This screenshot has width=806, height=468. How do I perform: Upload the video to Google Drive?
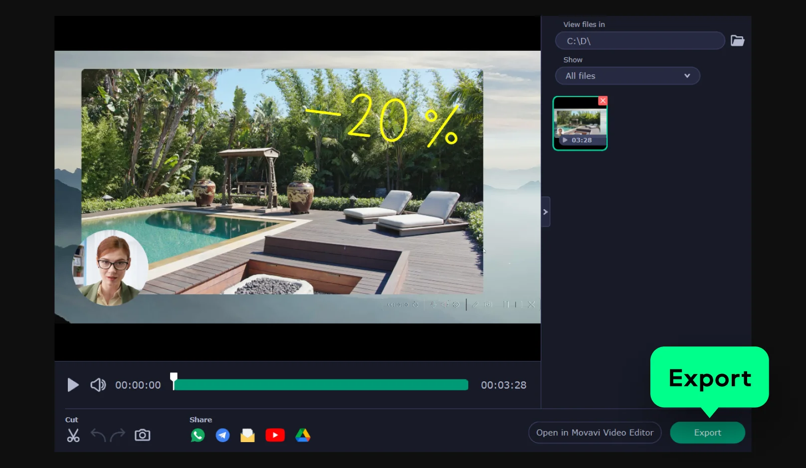pos(303,436)
